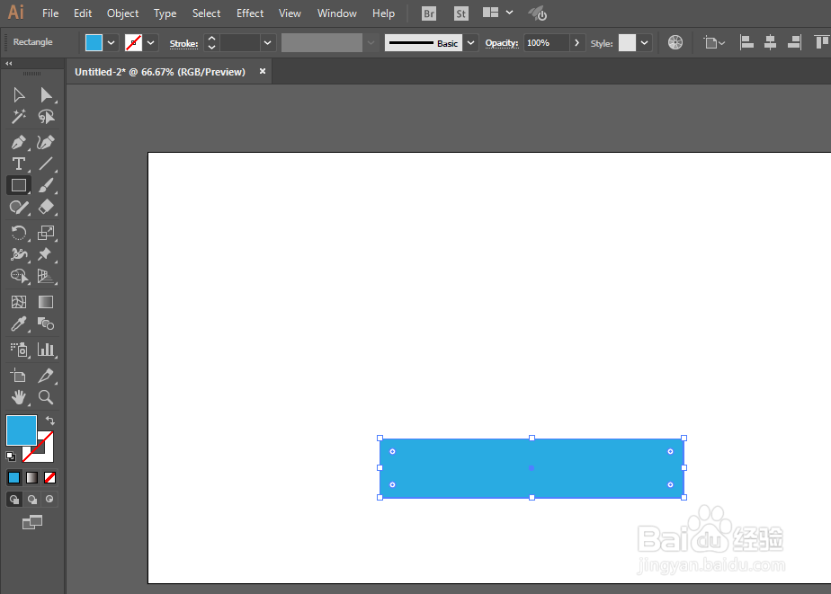The width and height of the screenshot is (831, 594).
Task: Open the stroke weight dropdown
Action: (268, 43)
